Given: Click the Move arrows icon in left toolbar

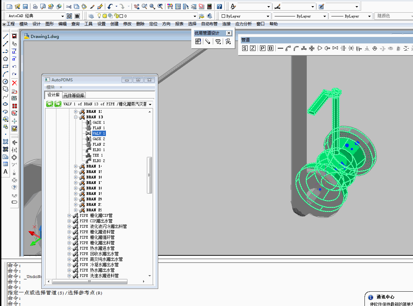Looking at the screenshot, I should (x=14, y=121).
